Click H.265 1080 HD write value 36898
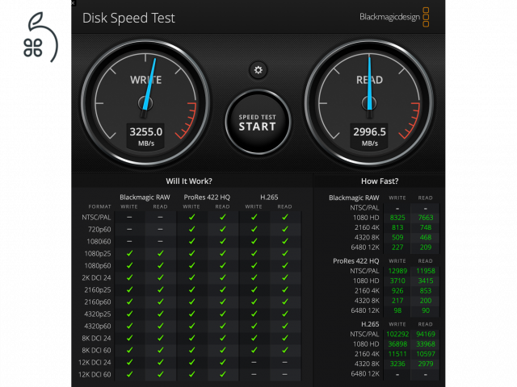The image size is (517, 387). [397, 344]
